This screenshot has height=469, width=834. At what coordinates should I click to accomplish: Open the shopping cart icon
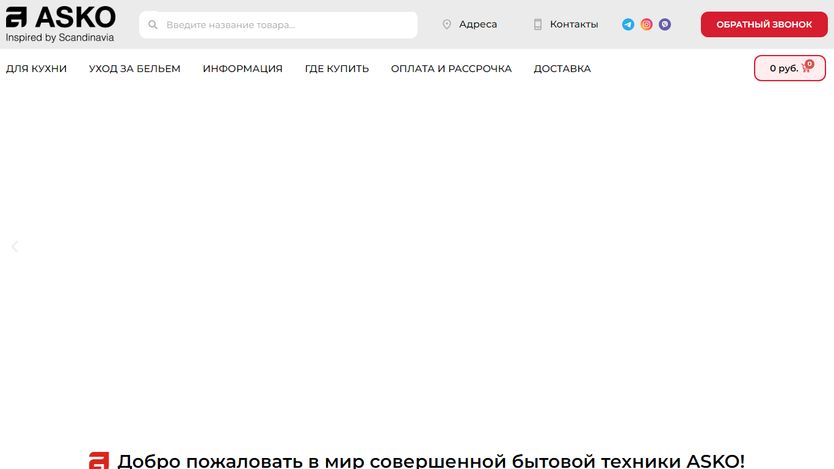coord(807,67)
